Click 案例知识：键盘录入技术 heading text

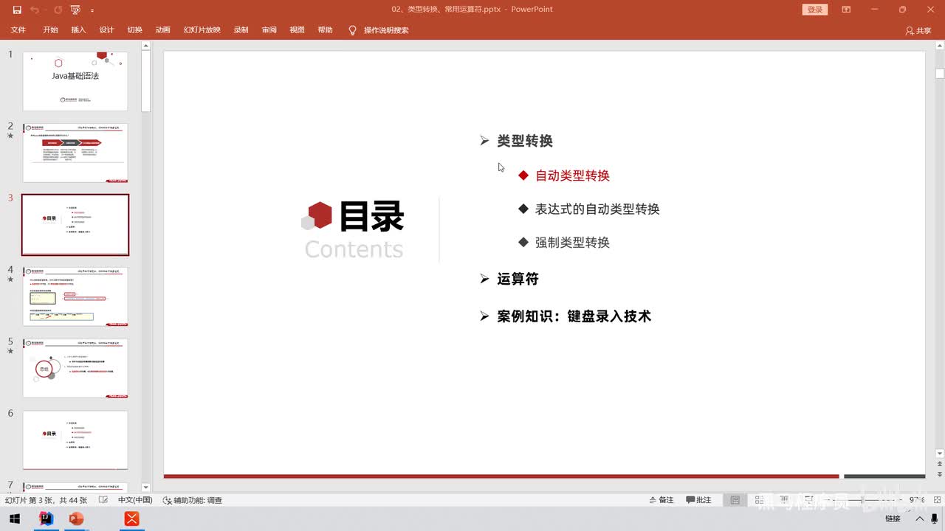[574, 316]
